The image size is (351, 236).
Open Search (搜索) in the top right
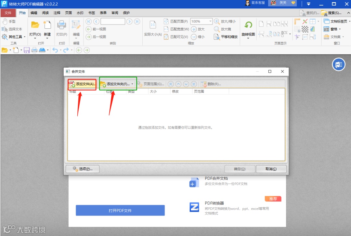pos(331,13)
